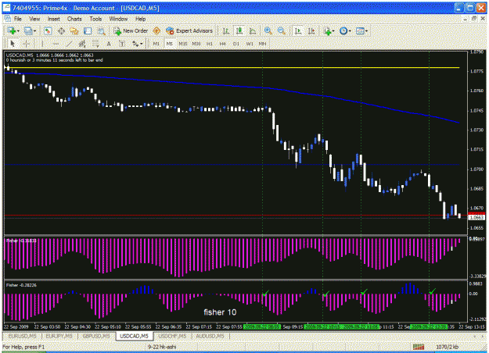Toggle the Navigator folder-star icon

point(74,30)
